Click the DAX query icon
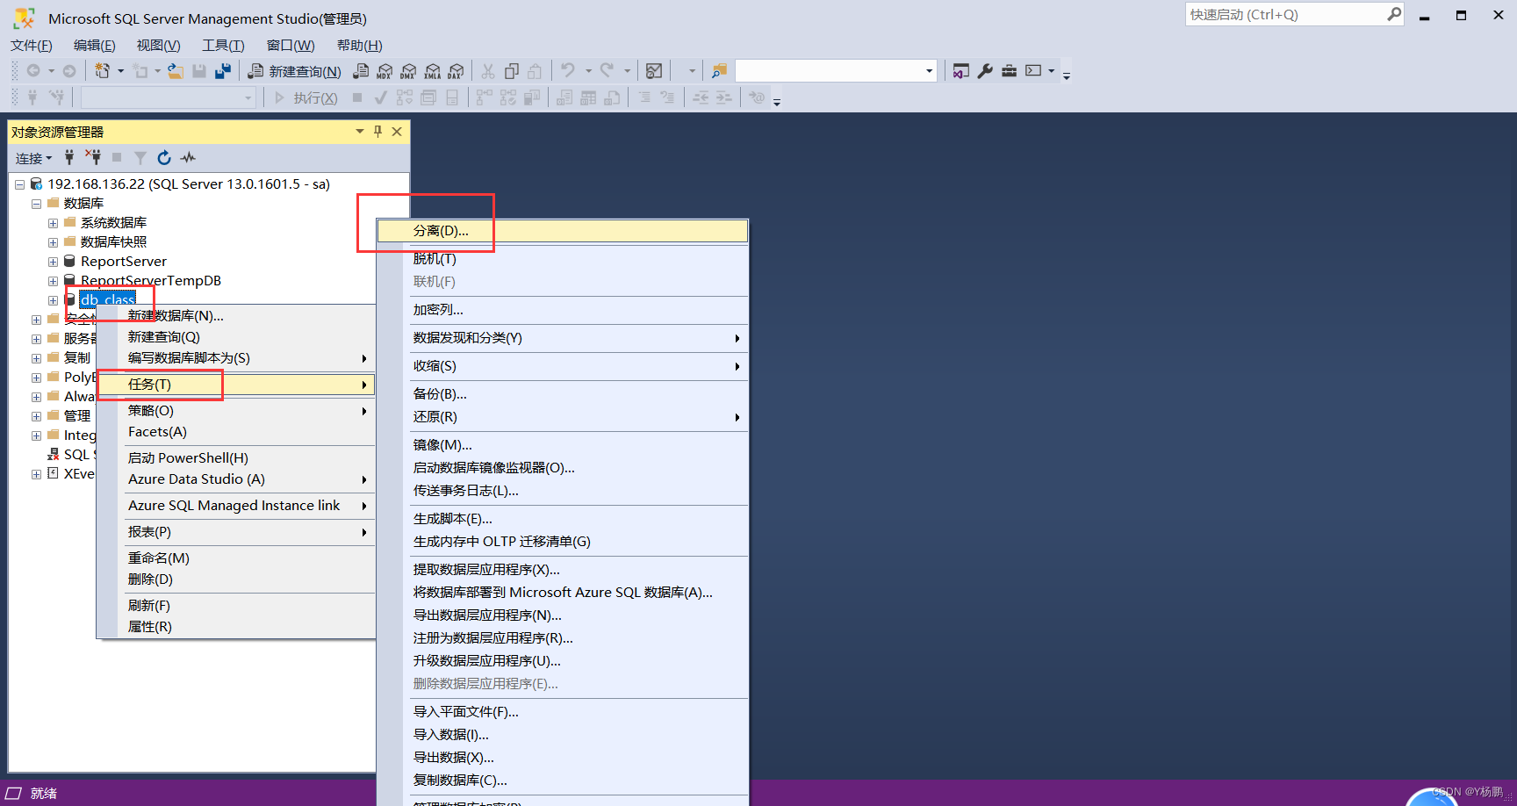The width and height of the screenshot is (1517, 806). (455, 71)
